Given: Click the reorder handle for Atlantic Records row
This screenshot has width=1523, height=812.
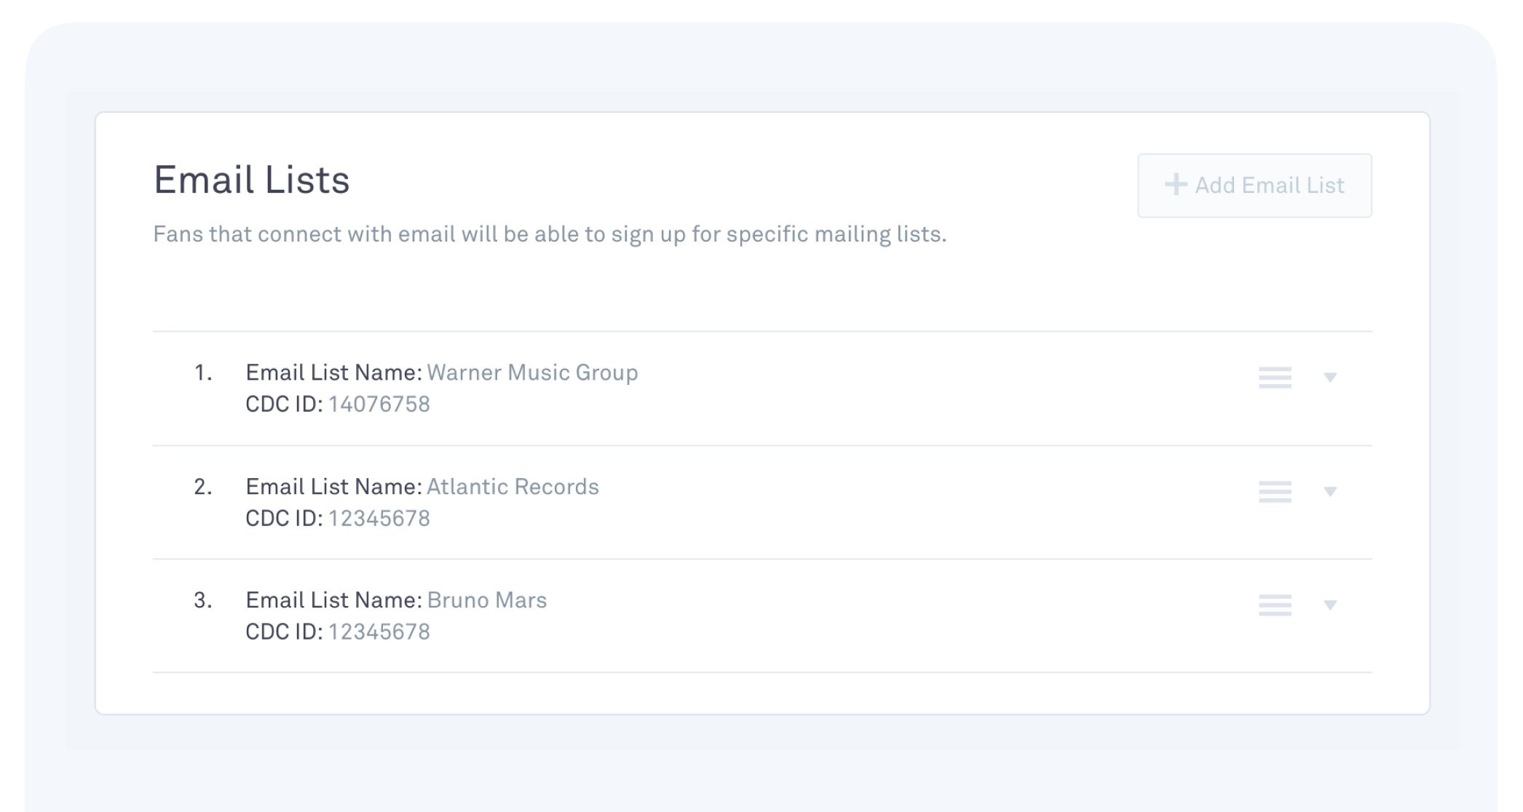Looking at the screenshot, I should [x=1275, y=491].
